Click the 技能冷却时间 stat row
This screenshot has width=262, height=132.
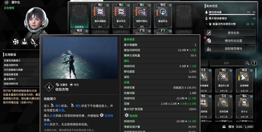(21, 65)
